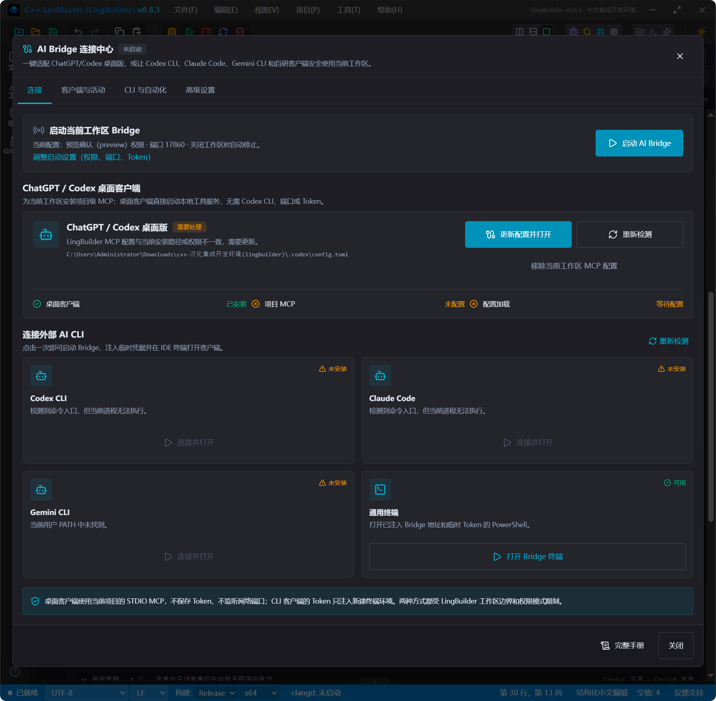Click the AI sparkle icon in toolbar
Image resolution: width=716 pixels, height=701 pixels.
tap(667, 32)
